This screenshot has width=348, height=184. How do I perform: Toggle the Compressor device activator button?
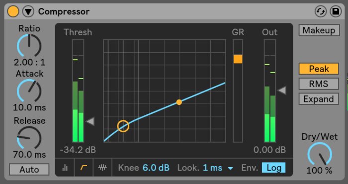coord(13,11)
